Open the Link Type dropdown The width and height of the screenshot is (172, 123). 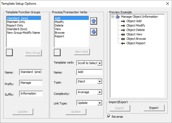(100, 103)
